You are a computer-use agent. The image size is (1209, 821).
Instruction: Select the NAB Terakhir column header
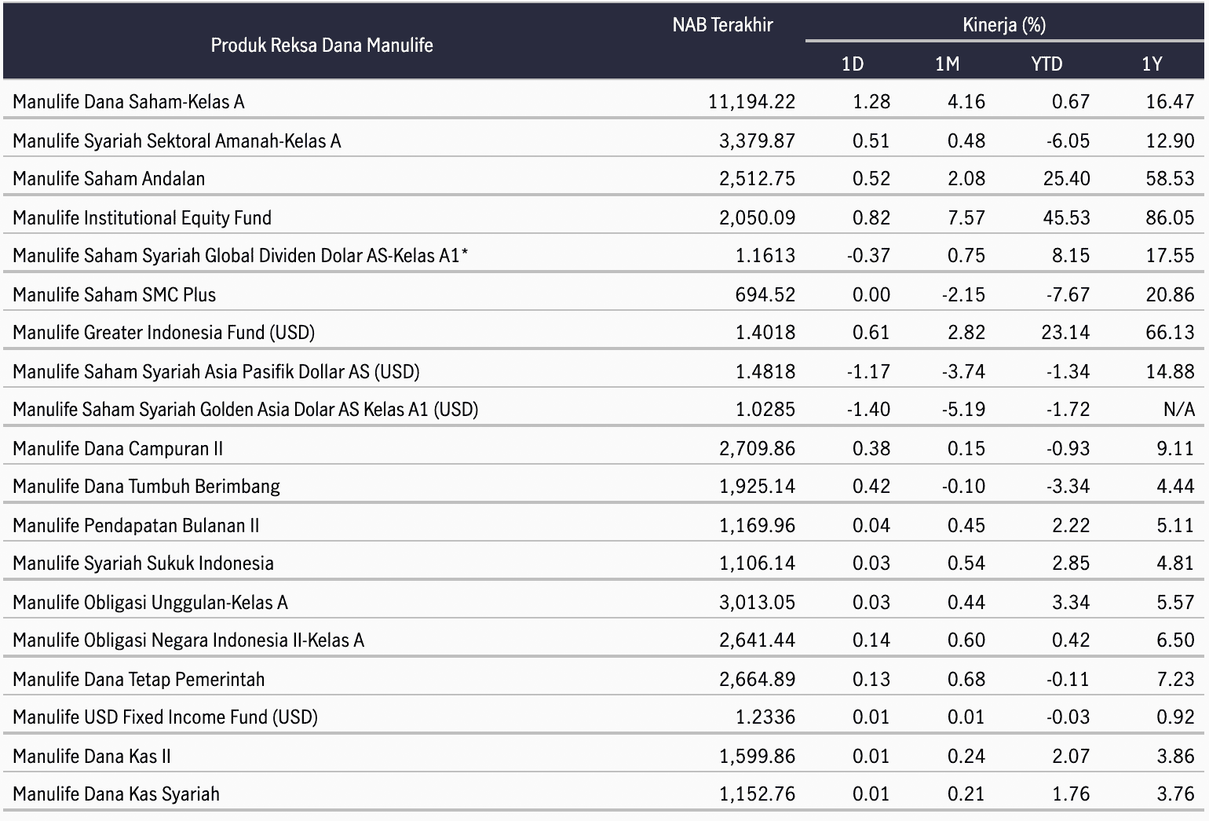click(722, 25)
